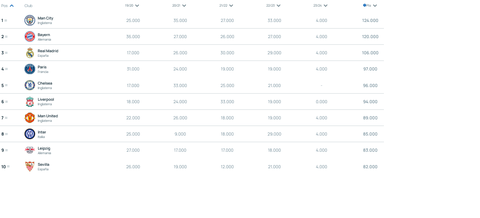Sort by 20/21 season chevron

click(x=184, y=6)
